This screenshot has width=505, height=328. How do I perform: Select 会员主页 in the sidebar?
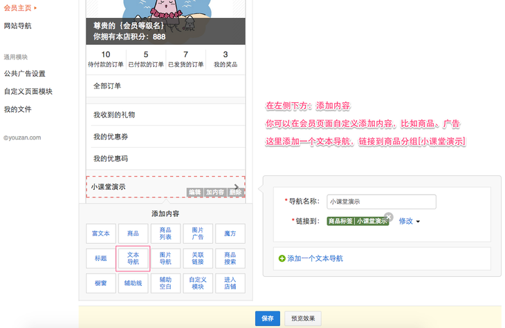coord(18,8)
